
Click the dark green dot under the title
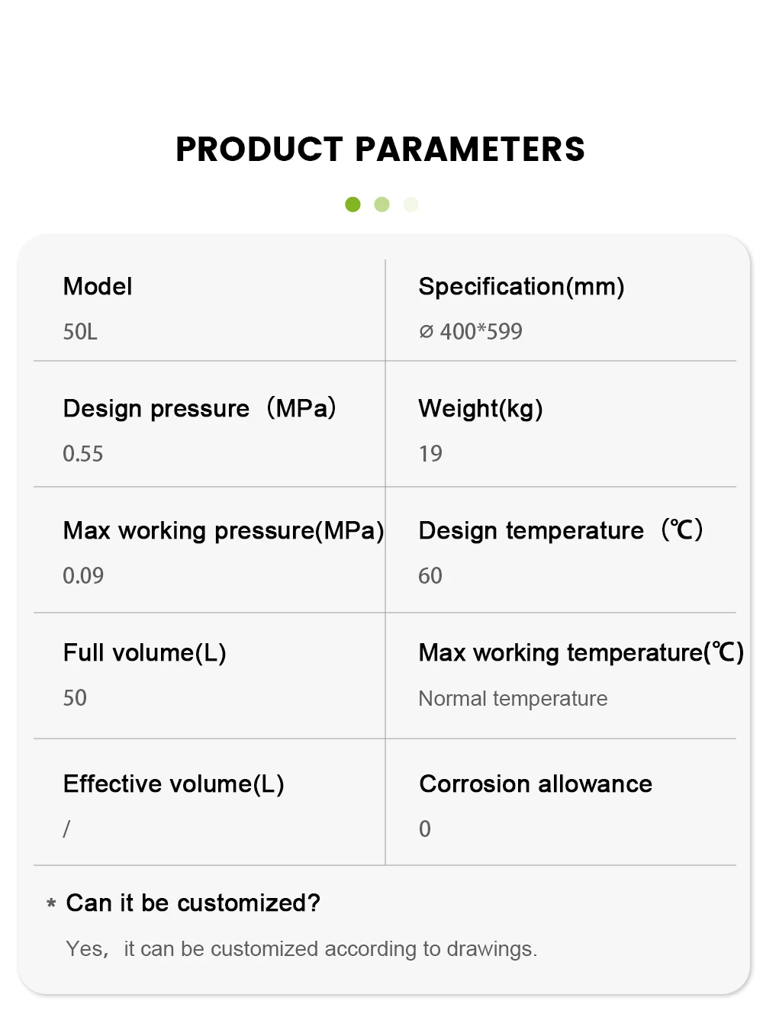tap(353, 204)
